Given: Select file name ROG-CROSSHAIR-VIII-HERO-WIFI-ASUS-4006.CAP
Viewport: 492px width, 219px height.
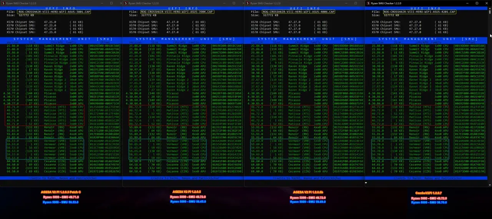Looking at the screenshot, I should coord(299,12).
